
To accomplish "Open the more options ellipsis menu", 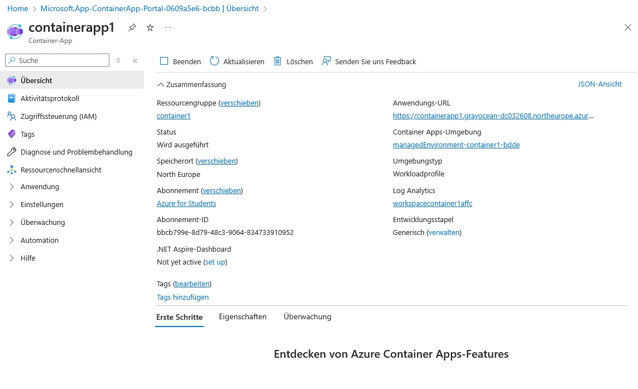I will [x=168, y=27].
